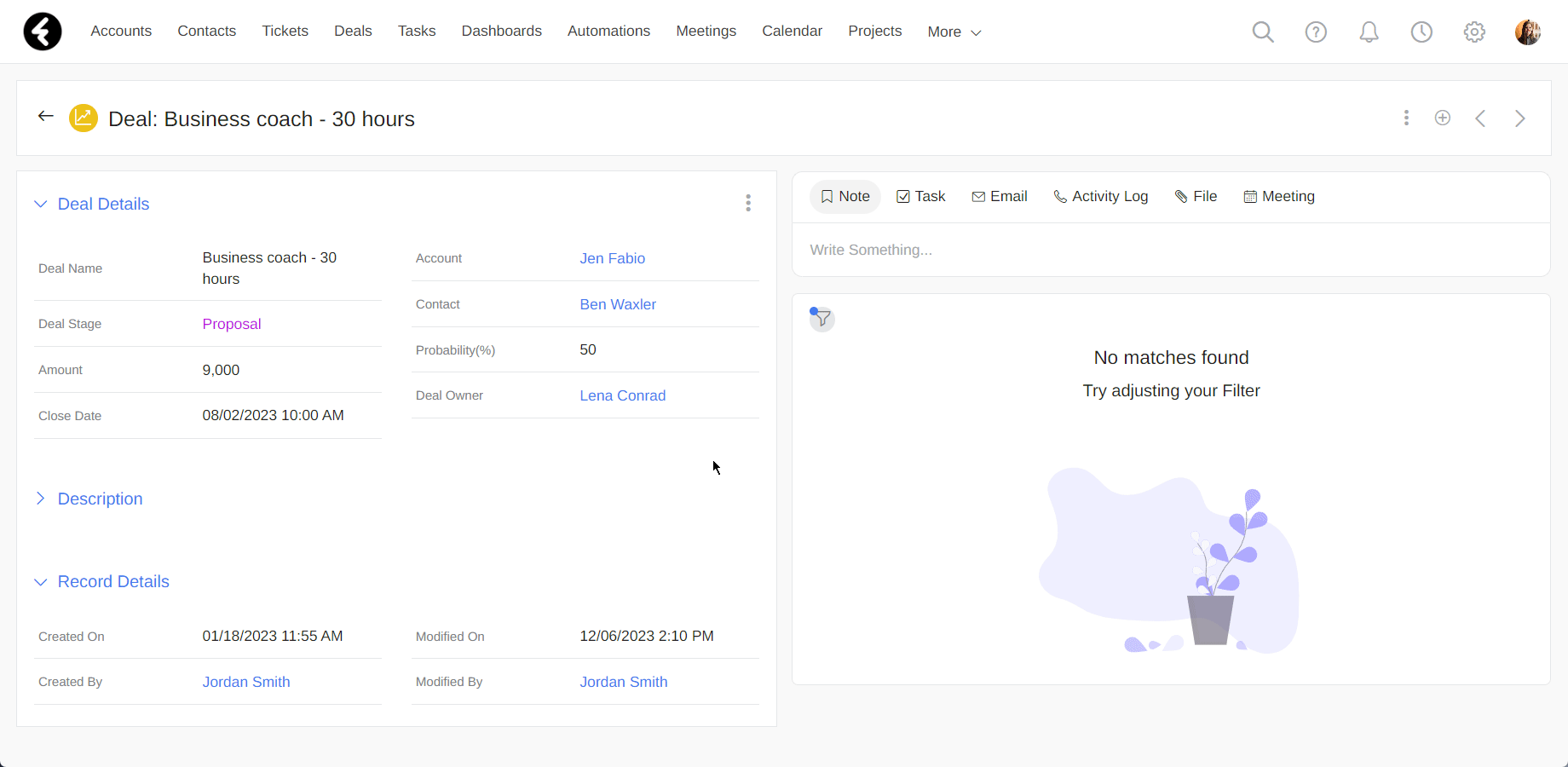Screen dimensions: 1568x767
Task: Open the More navigation dropdown
Action: coord(954,32)
